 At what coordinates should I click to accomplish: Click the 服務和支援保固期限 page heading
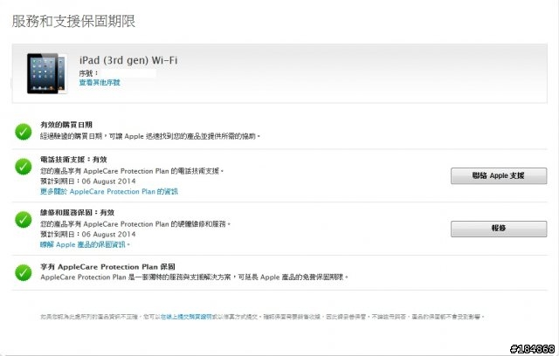tap(73, 21)
